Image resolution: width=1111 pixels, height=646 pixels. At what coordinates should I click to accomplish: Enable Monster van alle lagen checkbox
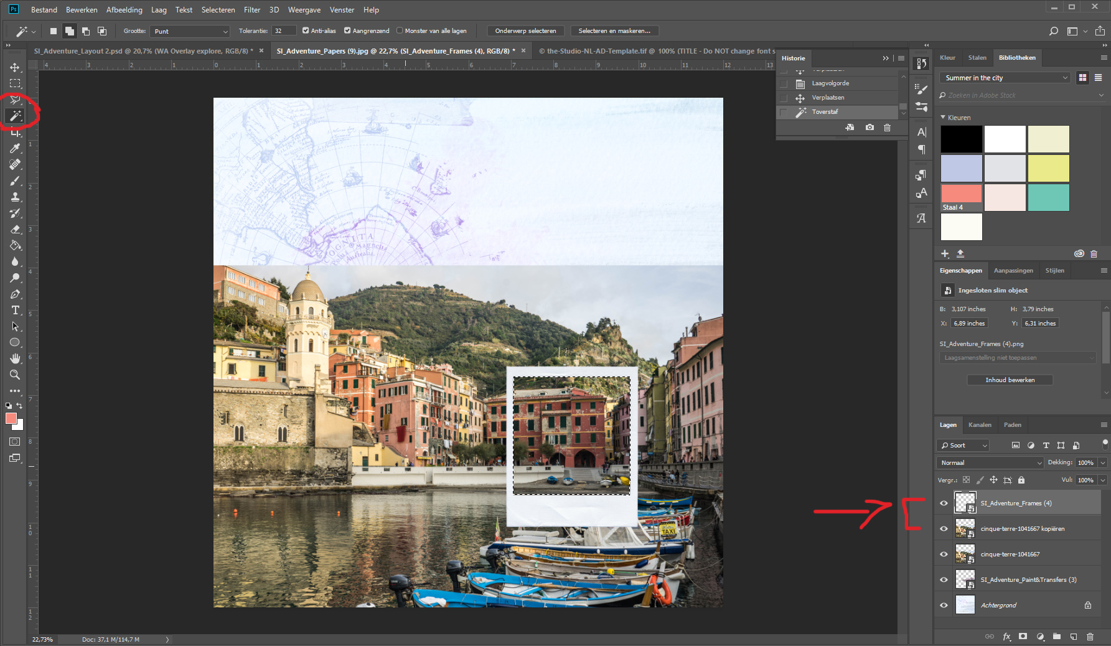coord(400,30)
